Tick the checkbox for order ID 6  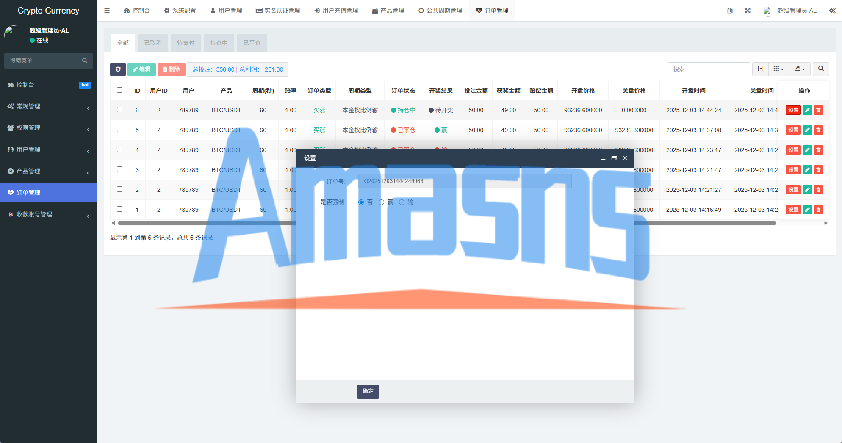click(x=119, y=110)
